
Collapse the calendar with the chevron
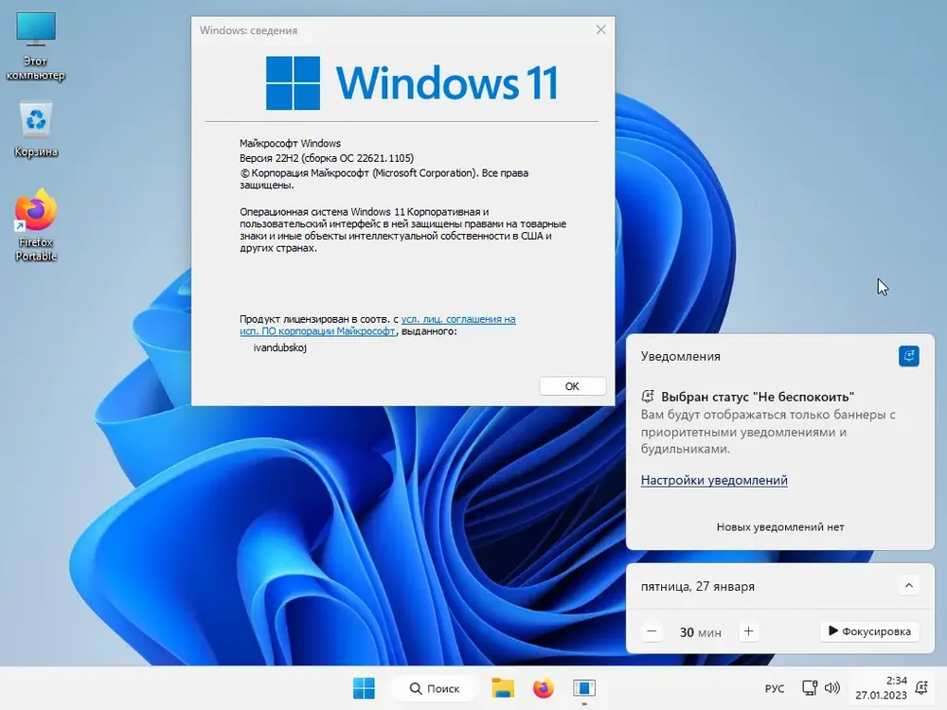(x=908, y=586)
